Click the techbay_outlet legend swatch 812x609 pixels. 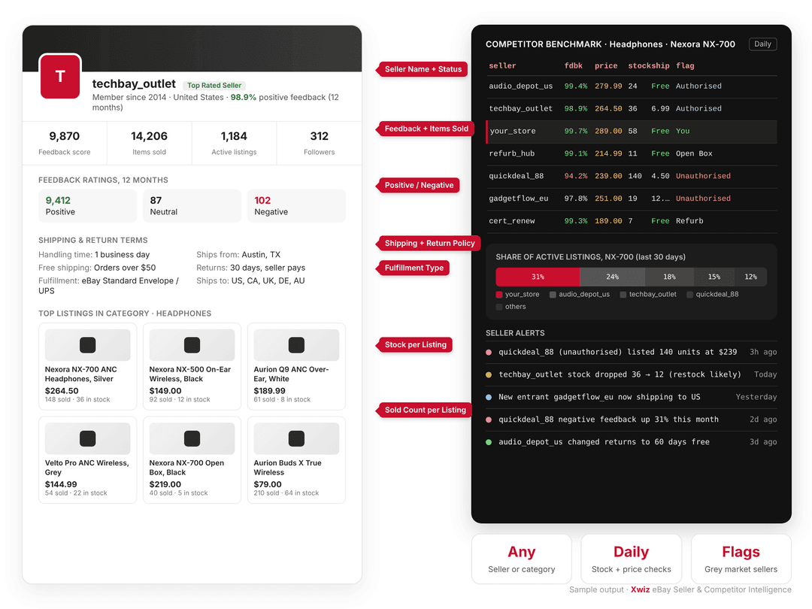(623, 295)
